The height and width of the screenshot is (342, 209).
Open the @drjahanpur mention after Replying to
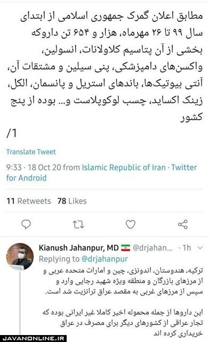coord(104,259)
